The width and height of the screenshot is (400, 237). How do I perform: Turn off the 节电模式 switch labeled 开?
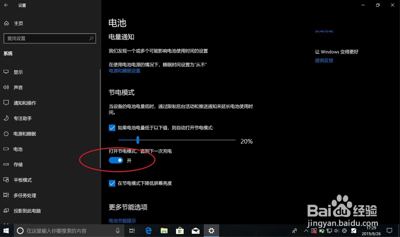[116, 160]
